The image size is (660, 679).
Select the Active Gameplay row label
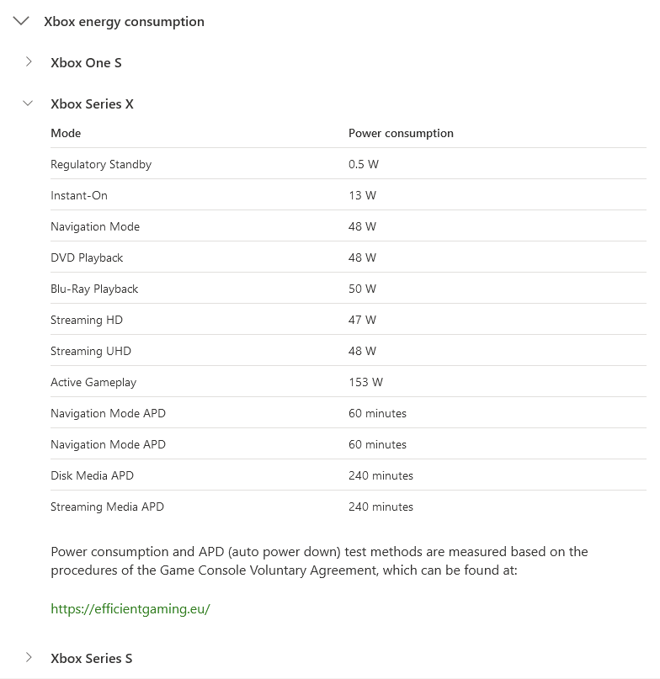tap(93, 383)
